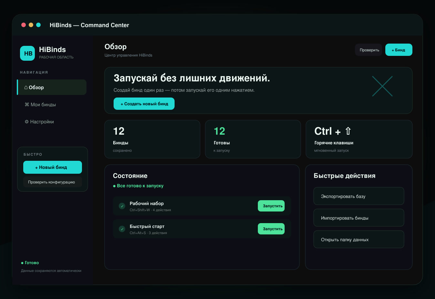Launch the Быстрый старт bind with Запустить
The width and height of the screenshot is (435, 299).
(271, 229)
